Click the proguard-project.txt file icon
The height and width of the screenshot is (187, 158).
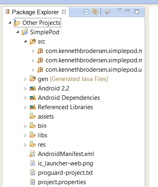pos(33,173)
